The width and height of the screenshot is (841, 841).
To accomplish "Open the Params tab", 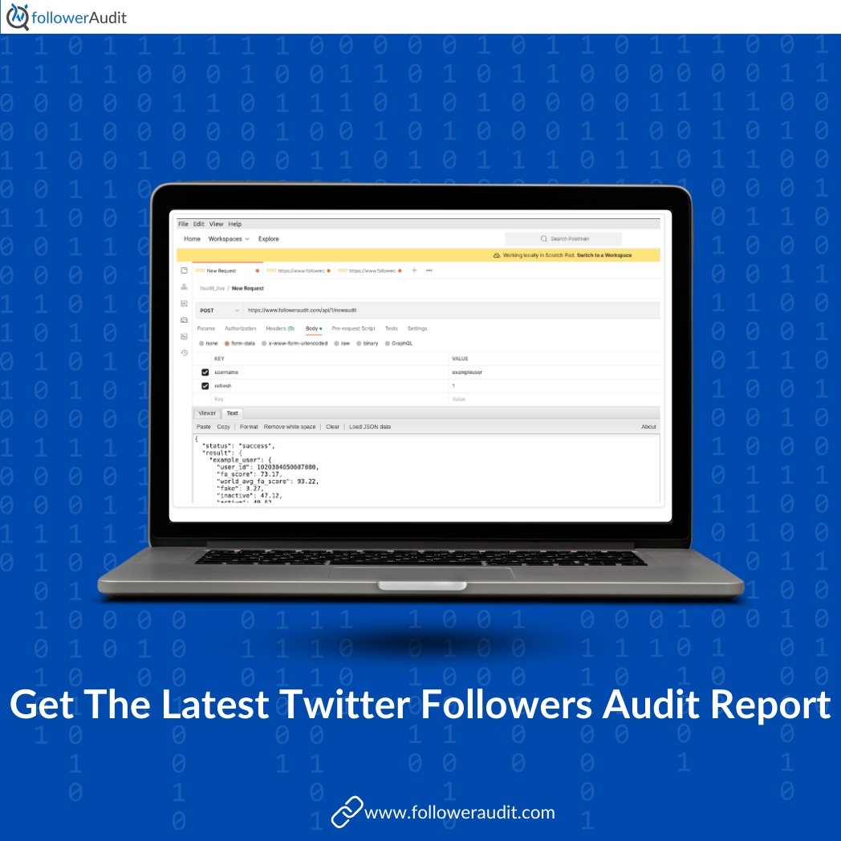I will [x=206, y=328].
